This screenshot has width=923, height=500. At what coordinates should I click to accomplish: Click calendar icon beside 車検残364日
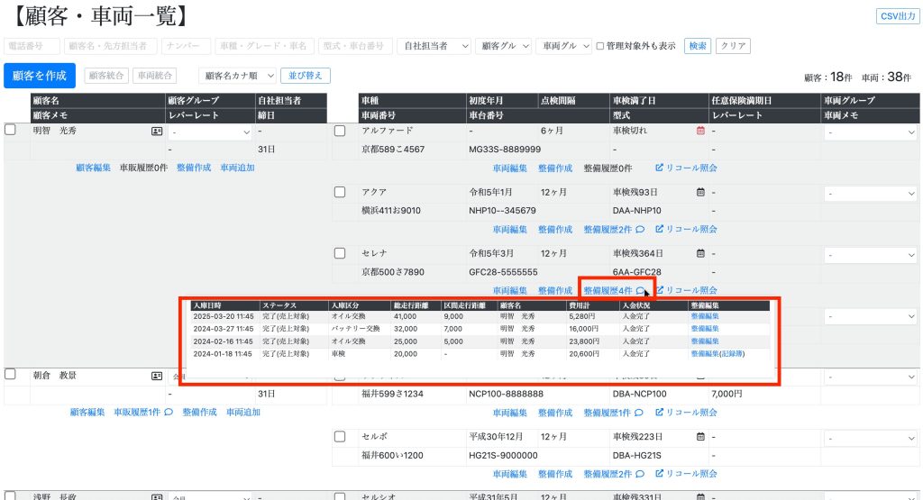click(x=700, y=253)
